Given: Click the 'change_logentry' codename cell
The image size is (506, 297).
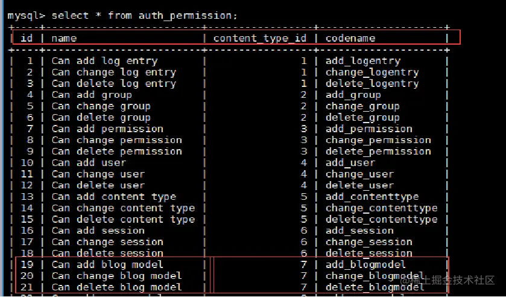Looking at the screenshot, I should pyautogui.click(x=372, y=72).
